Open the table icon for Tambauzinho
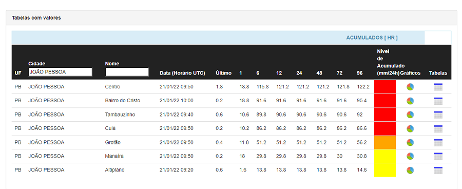This screenshot has width=462, height=189. tap(438, 115)
